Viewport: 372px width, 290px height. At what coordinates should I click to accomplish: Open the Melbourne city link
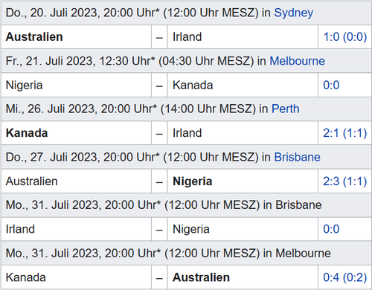point(297,61)
